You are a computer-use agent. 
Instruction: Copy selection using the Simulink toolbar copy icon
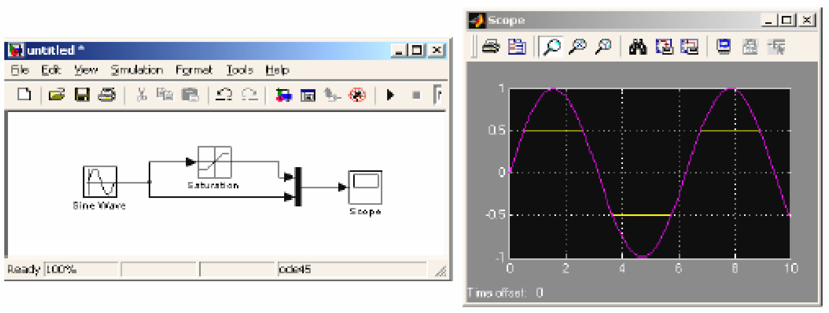click(165, 95)
